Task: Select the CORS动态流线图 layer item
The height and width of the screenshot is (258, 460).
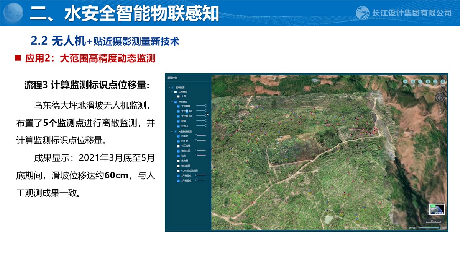Action: pos(190,171)
